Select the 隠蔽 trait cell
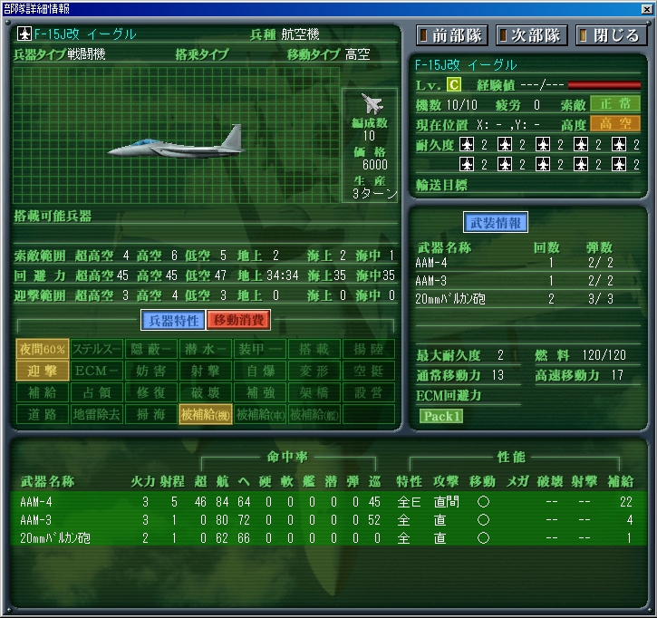The width and height of the screenshot is (657, 618). pyautogui.click(x=151, y=349)
